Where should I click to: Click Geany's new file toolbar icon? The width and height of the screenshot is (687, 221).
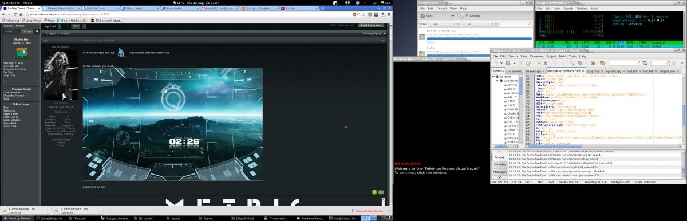[495, 63]
